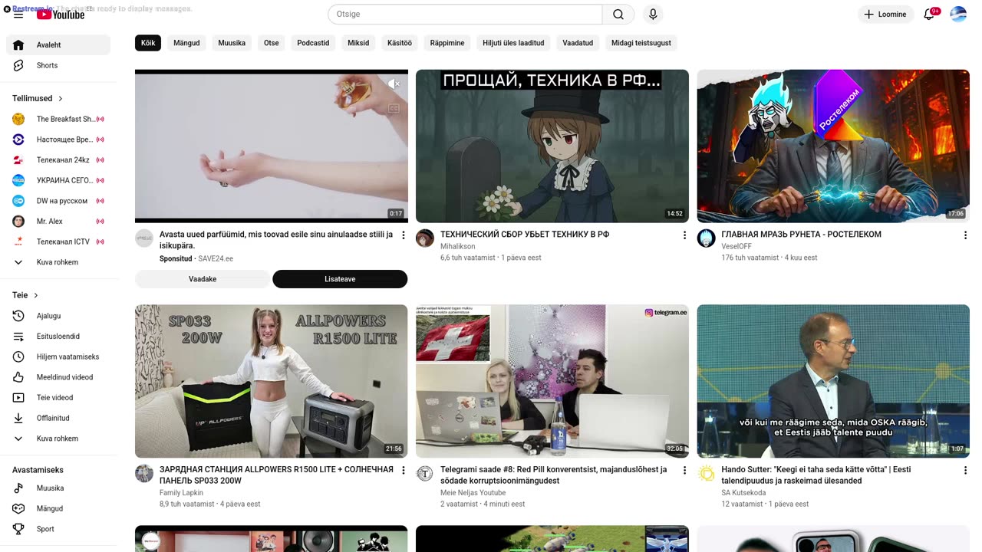The height and width of the screenshot is (552, 982).
Task: Open the hamburger guide menu
Action: point(18,15)
